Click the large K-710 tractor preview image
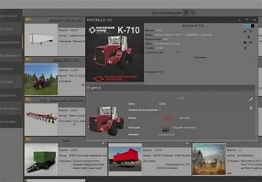The width and height of the screenshot is (262, 182). tap(115, 52)
